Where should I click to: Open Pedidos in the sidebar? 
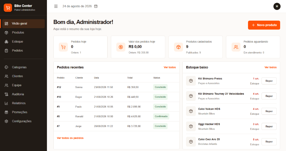(x=23, y=51)
